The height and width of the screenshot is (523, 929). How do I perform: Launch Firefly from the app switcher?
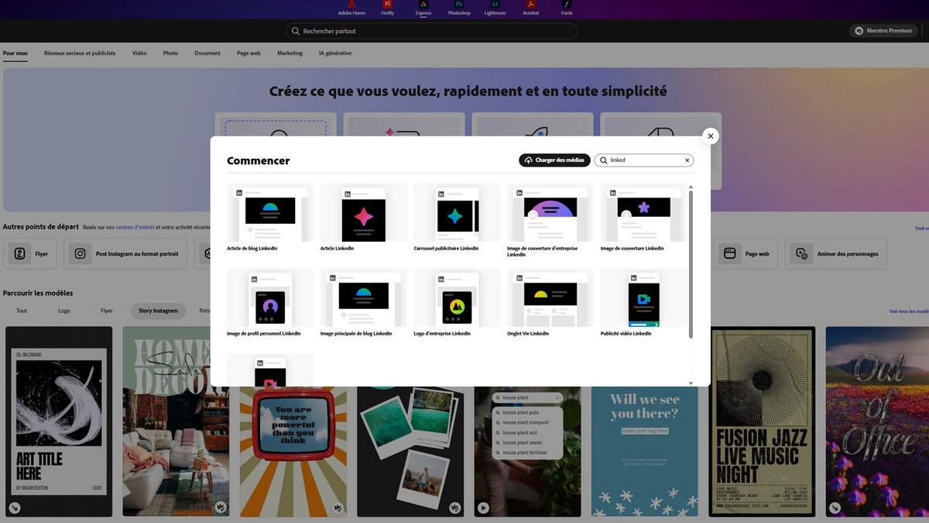click(x=387, y=8)
